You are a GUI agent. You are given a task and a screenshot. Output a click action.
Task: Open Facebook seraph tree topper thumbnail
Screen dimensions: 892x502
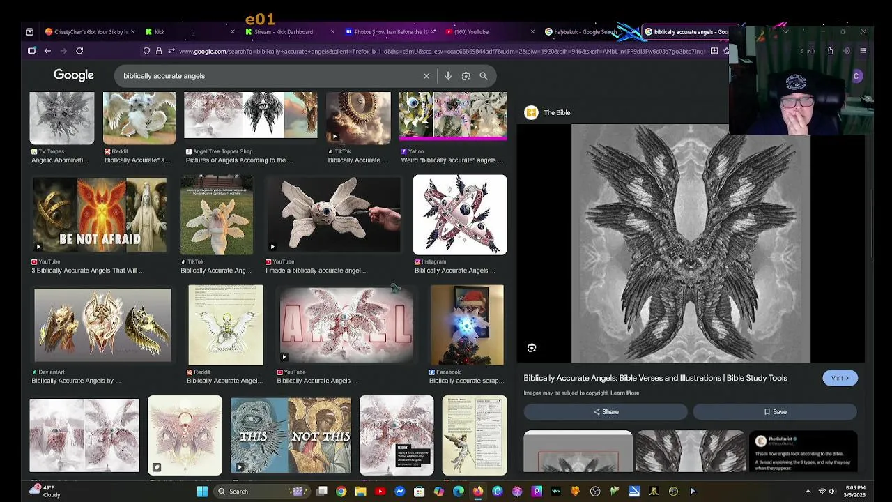[x=467, y=325]
